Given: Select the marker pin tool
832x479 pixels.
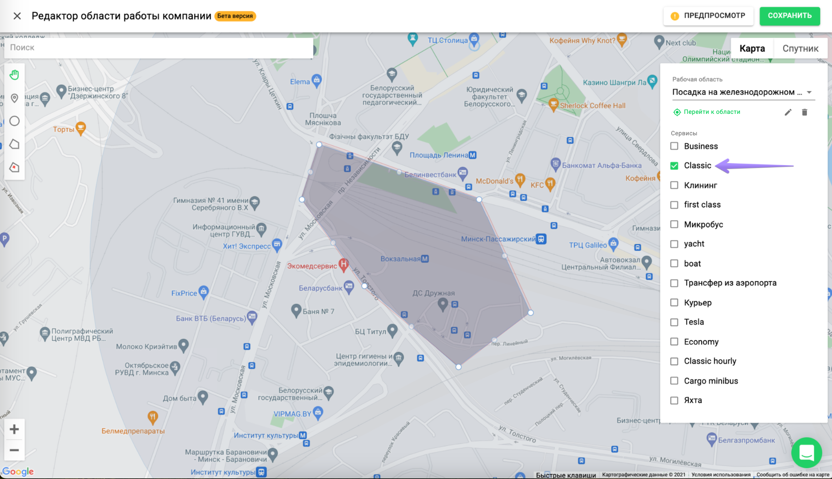Looking at the screenshot, I should [14, 98].
